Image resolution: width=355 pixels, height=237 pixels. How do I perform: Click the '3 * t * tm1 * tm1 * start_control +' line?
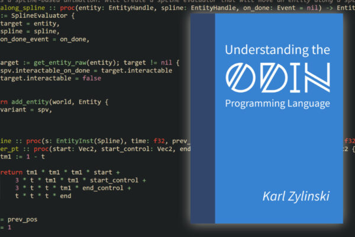[x=80, y=180]
